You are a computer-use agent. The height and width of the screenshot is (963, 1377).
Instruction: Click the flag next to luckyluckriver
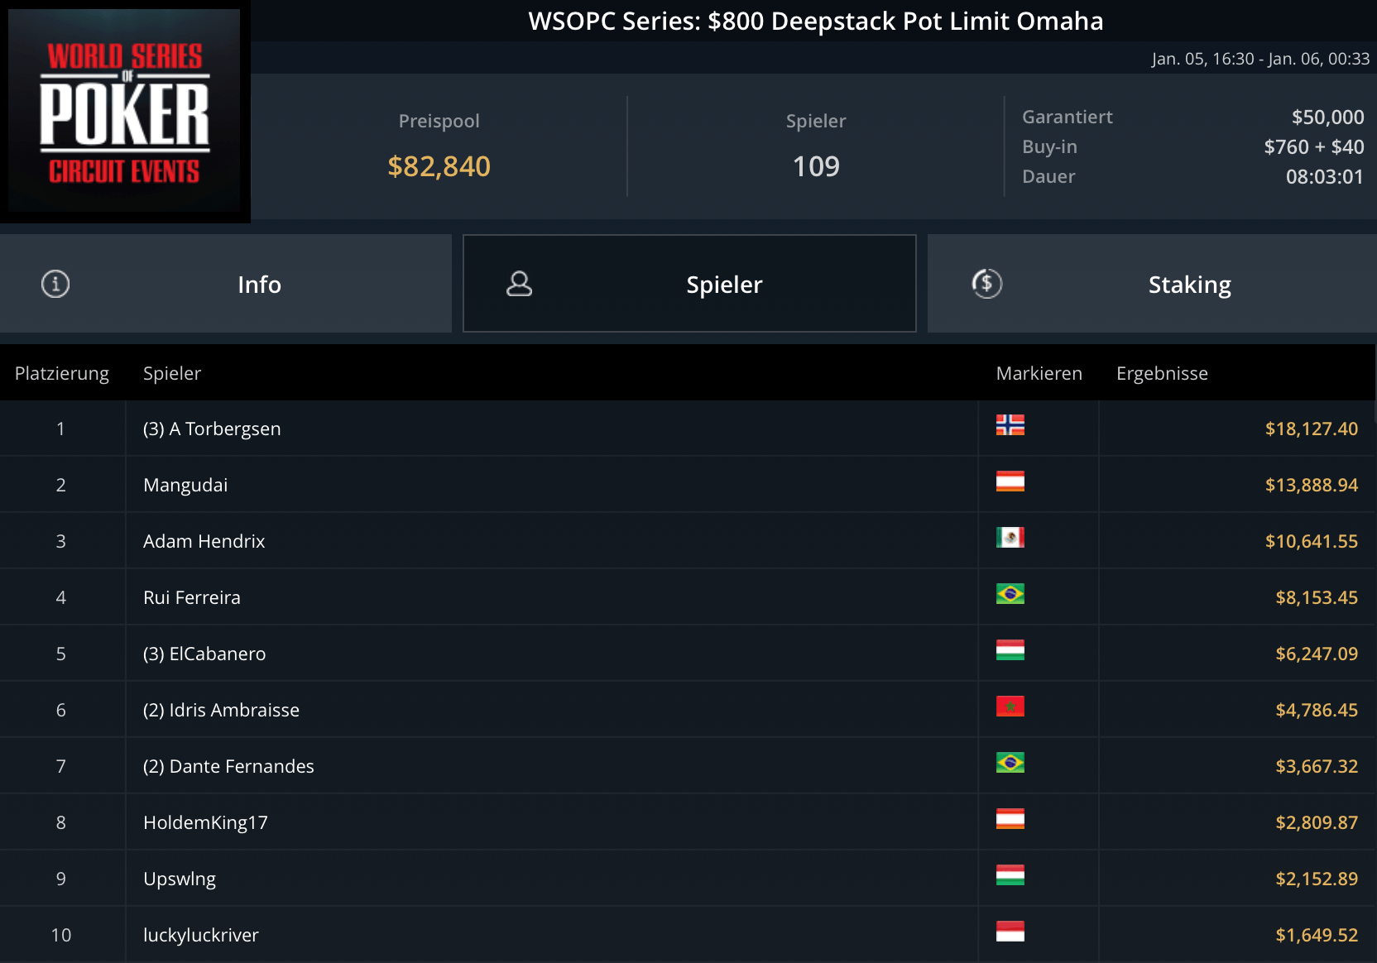[1010, 932]
